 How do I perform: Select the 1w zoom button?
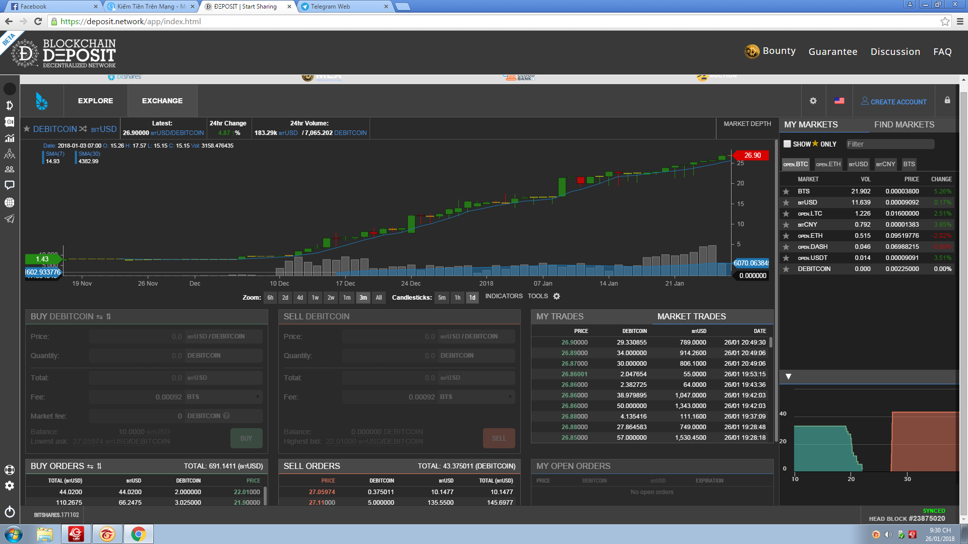[x=315, y=298]
